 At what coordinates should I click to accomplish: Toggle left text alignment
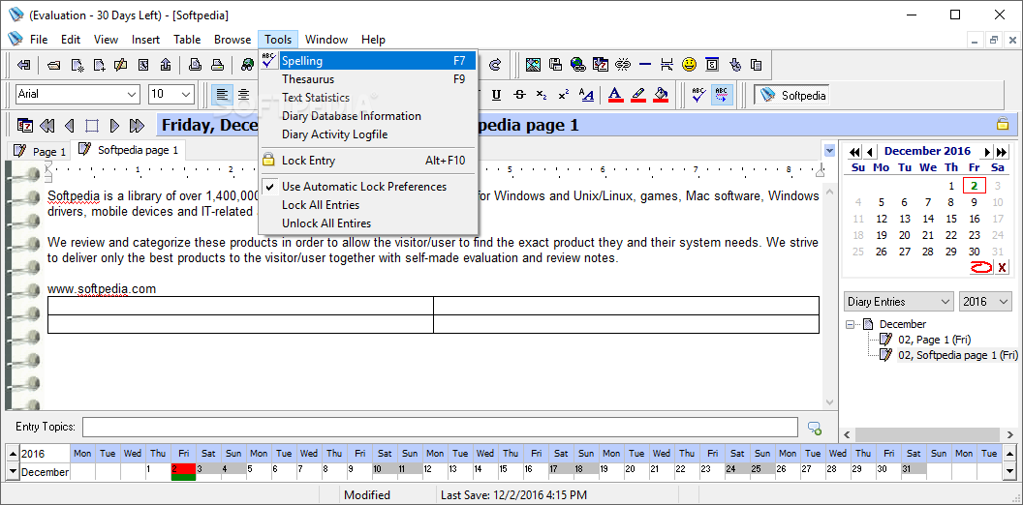(x=223, y=95)
